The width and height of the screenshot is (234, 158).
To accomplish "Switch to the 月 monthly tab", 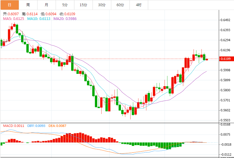I will pyautogui.click(x=47, y=5).
